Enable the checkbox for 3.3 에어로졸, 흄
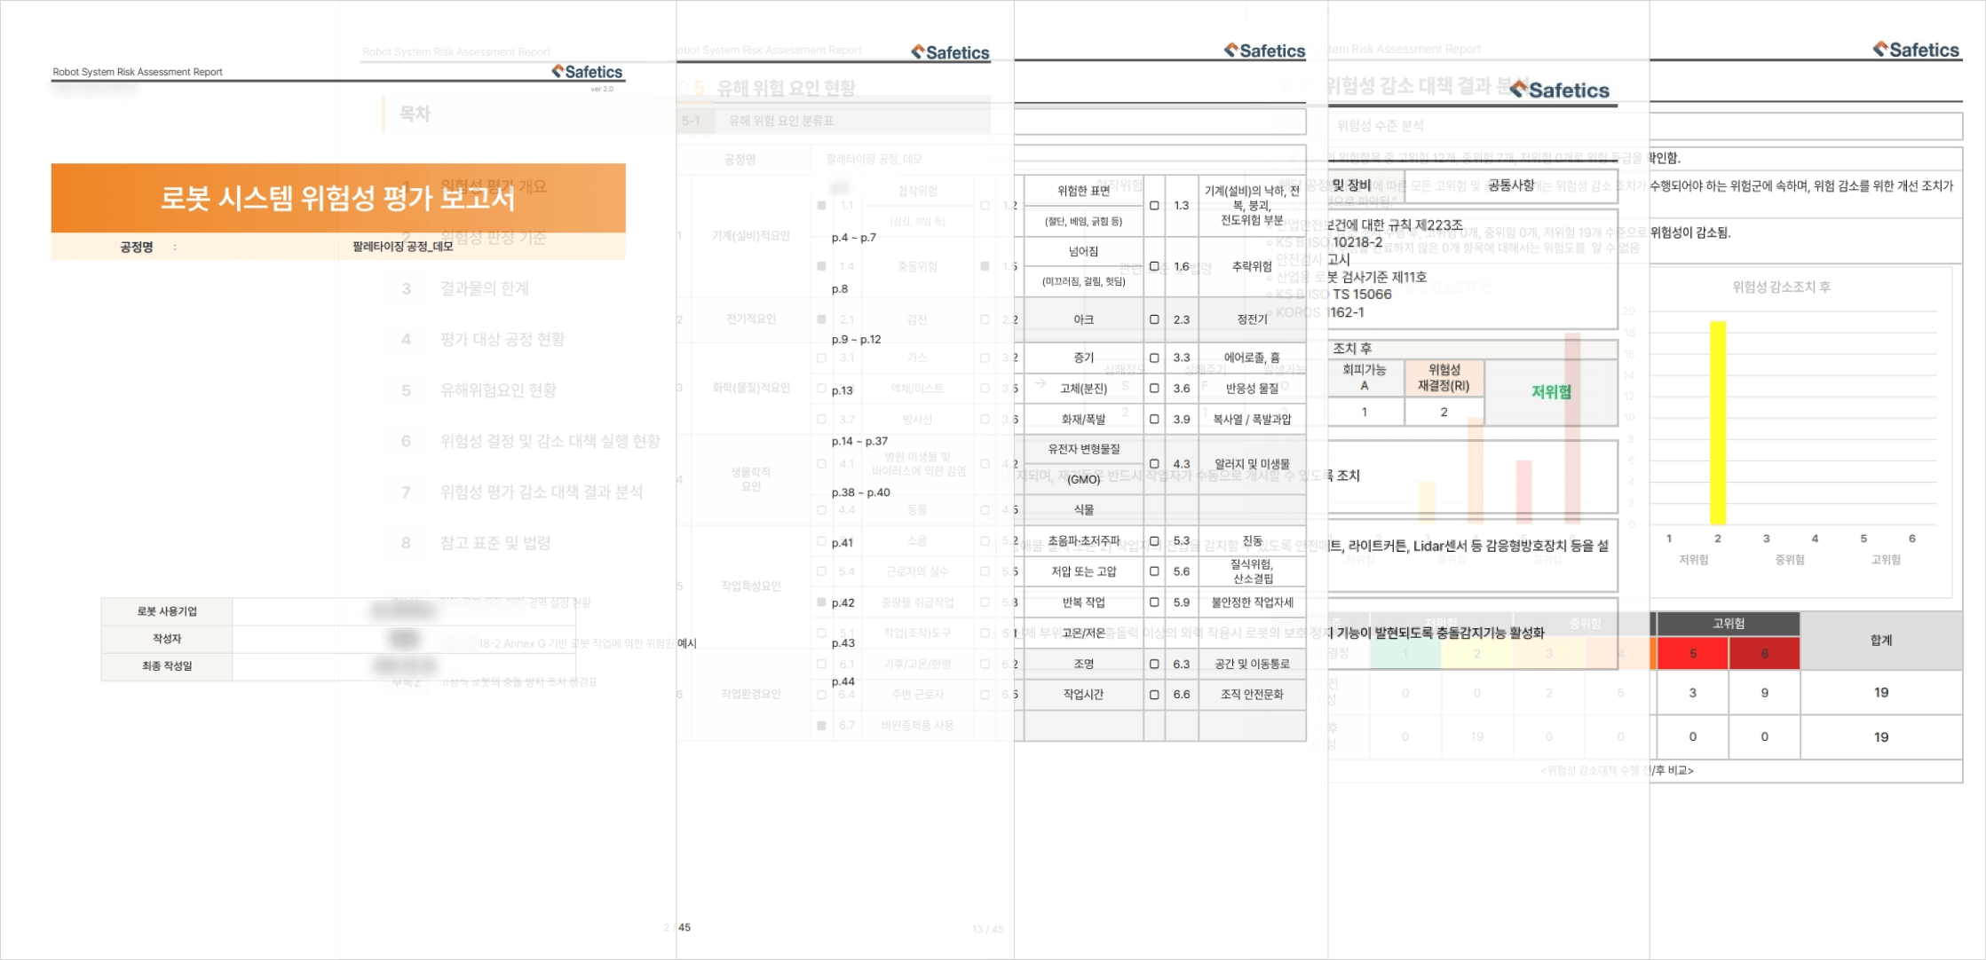Viewport: 1986px width, 960px height. pyautogui.click(x=1154, y=358)
